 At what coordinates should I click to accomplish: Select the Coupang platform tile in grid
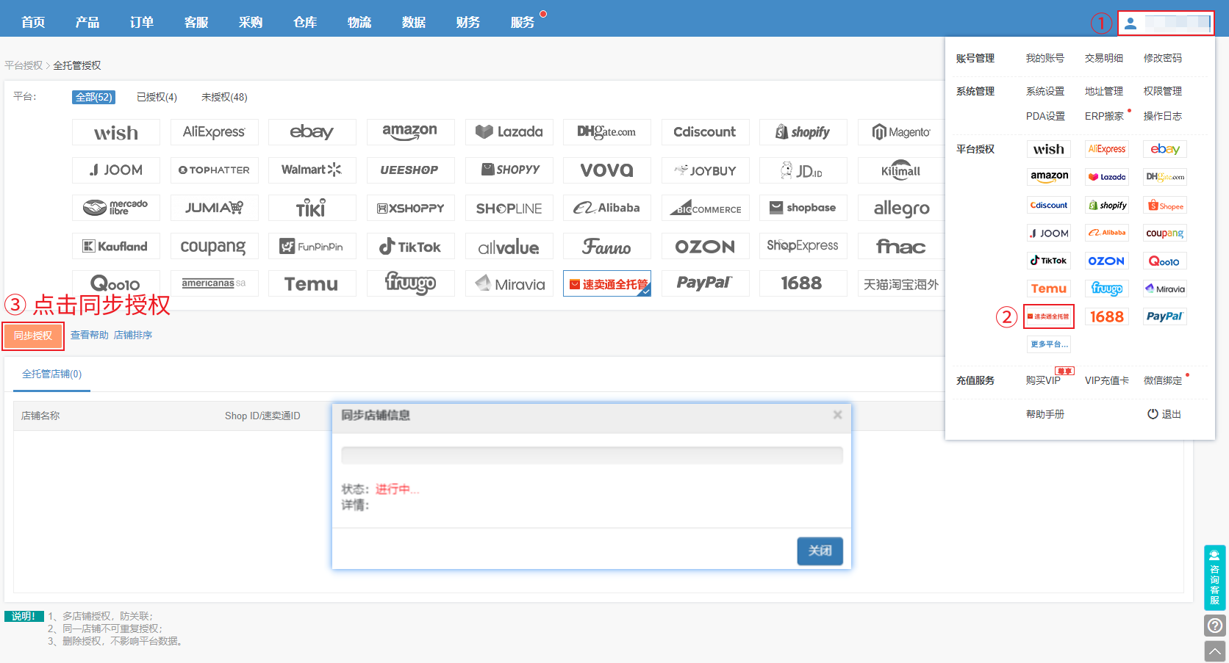[x=214, y=246]
